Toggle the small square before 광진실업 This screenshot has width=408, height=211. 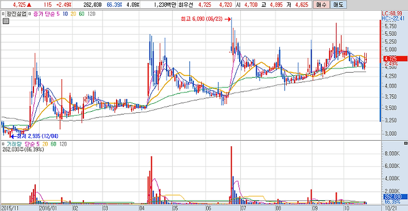(x=3, y=13)
